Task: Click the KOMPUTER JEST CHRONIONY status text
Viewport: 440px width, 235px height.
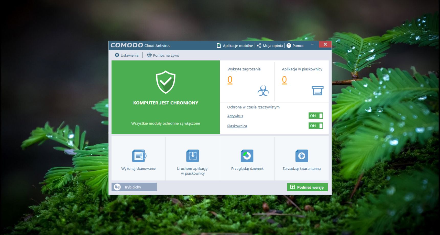Action: pos(166,103)
